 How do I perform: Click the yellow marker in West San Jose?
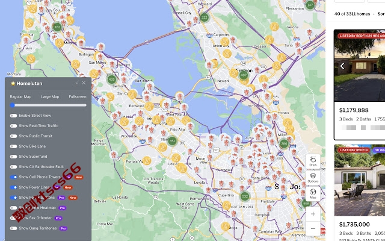click(x=226, y=205)
